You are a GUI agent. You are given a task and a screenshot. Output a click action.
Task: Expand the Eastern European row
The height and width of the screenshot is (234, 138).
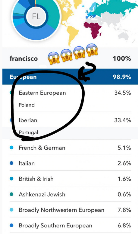pos(70,93)
